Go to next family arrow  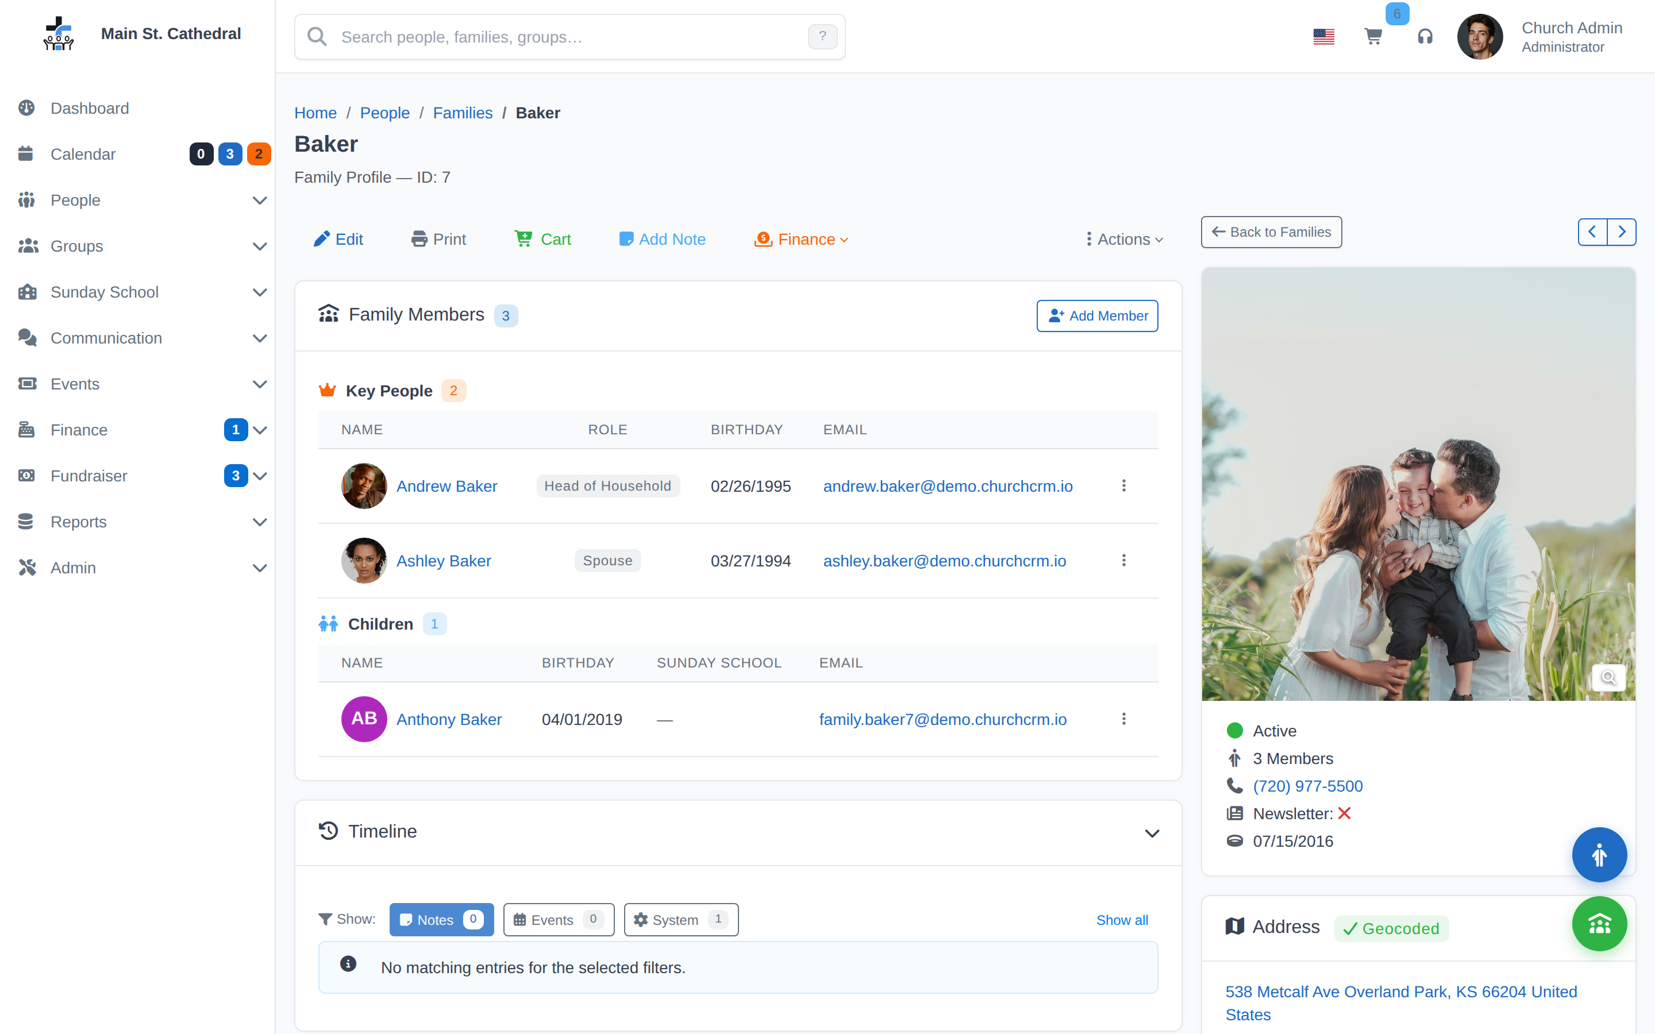click(x=1622, y=232)
